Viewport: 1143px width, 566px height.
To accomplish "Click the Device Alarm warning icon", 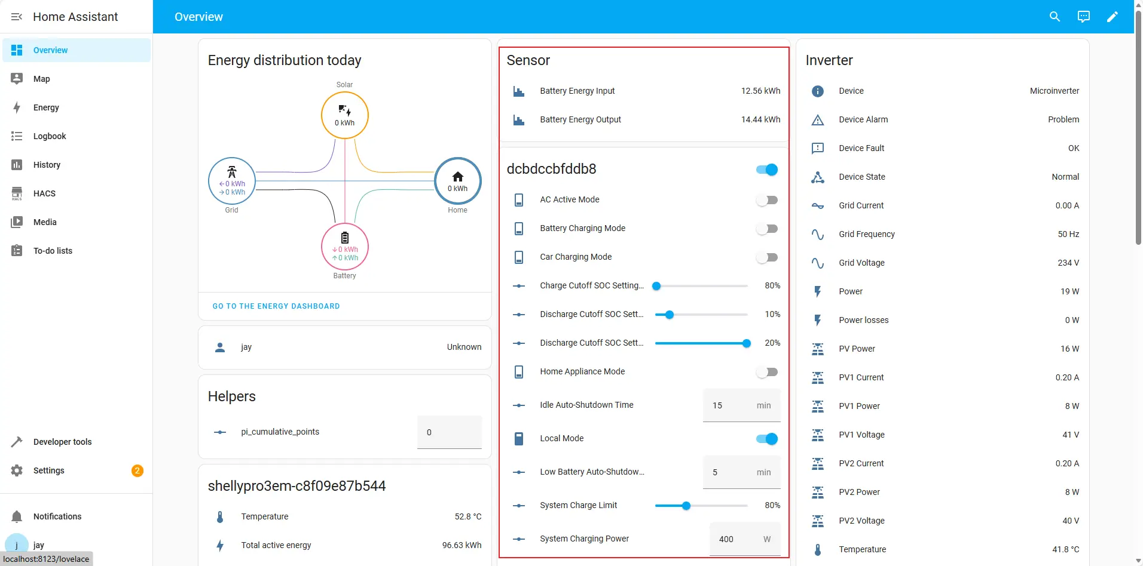I will tap(817, 120).
